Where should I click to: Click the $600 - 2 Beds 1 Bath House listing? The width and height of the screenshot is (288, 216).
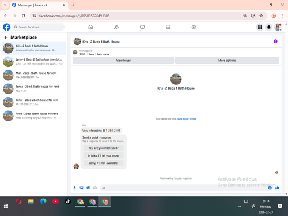94,54
